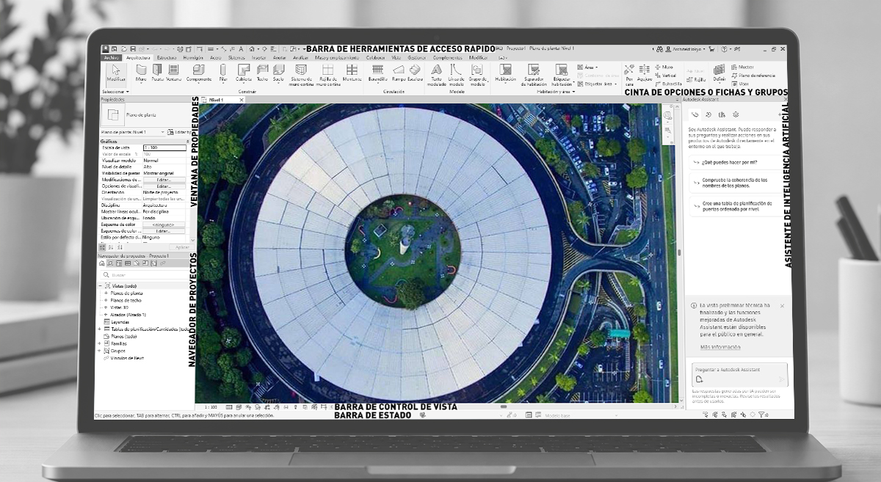Select the Barandilla railing tool
This screenshot has height=482, width=881.
click(x=378, y=74)
